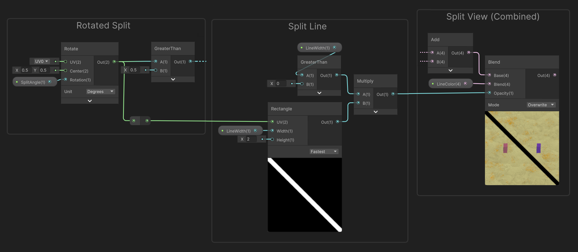The height and width of the screenshot is (252, 578).
Task: Click the Opacity(1) input port on Blend
Action: [x=489, y=93]
